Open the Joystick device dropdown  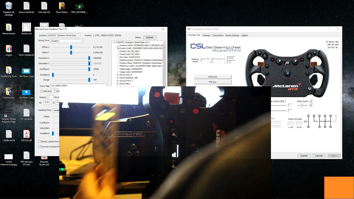click(64, 35)
